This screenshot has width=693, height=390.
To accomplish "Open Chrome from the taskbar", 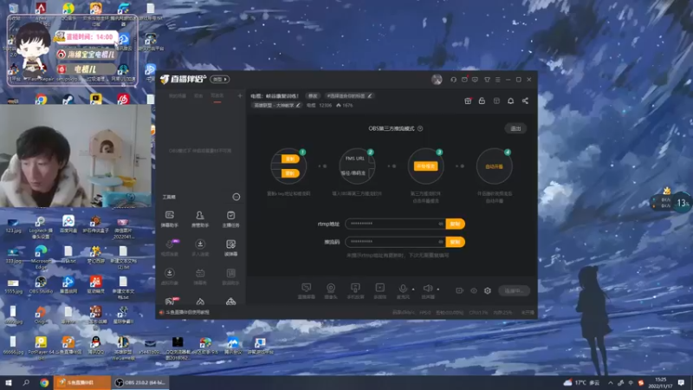I will click(44, 382).
